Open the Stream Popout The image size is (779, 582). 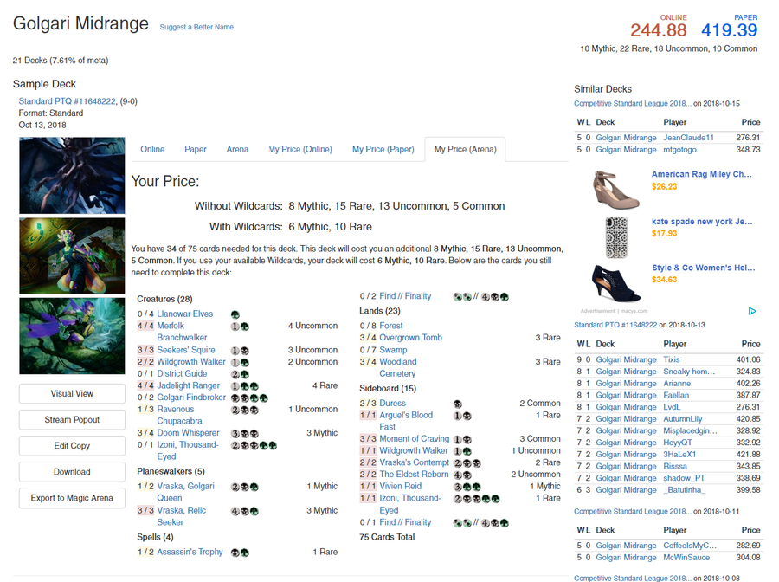tap(72, 419)
